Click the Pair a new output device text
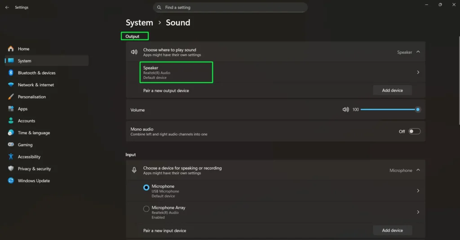Image resolution: width=460 pixels, height=240 pixels. (166, 91)
